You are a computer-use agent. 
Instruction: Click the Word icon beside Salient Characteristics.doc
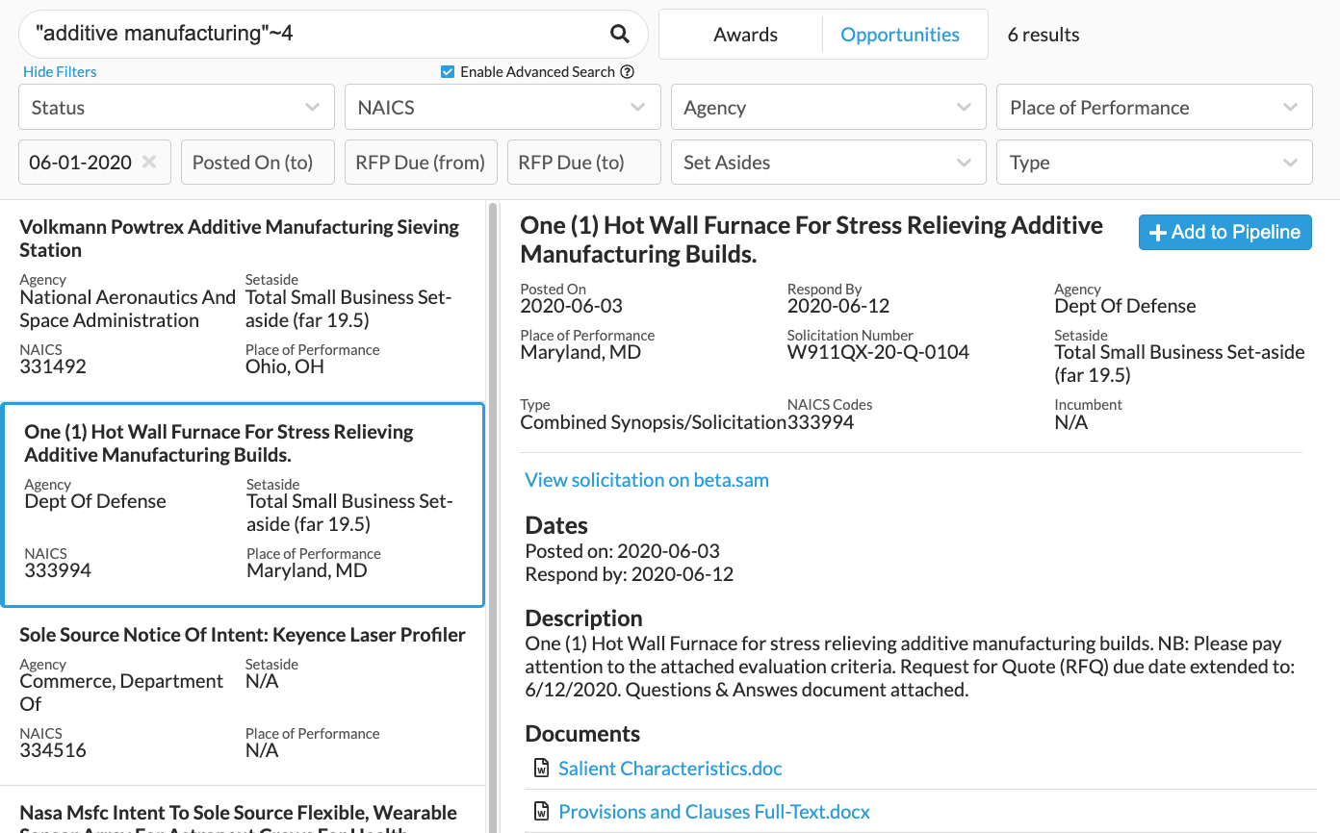pyautogui.click(x=541, y=769)
